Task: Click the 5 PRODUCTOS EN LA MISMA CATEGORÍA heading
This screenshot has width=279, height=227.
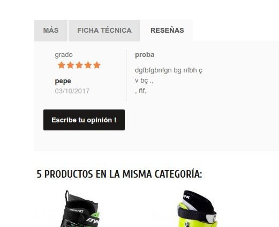Action: tap(119, 174)
